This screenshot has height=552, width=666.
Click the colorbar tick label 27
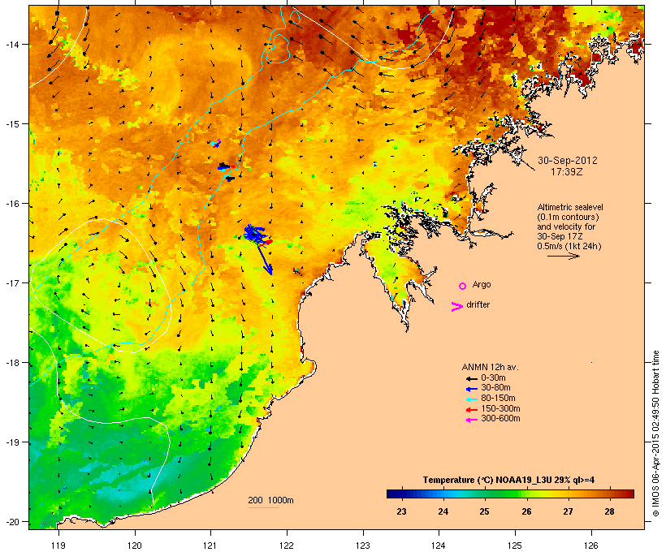tap(568, 511)
